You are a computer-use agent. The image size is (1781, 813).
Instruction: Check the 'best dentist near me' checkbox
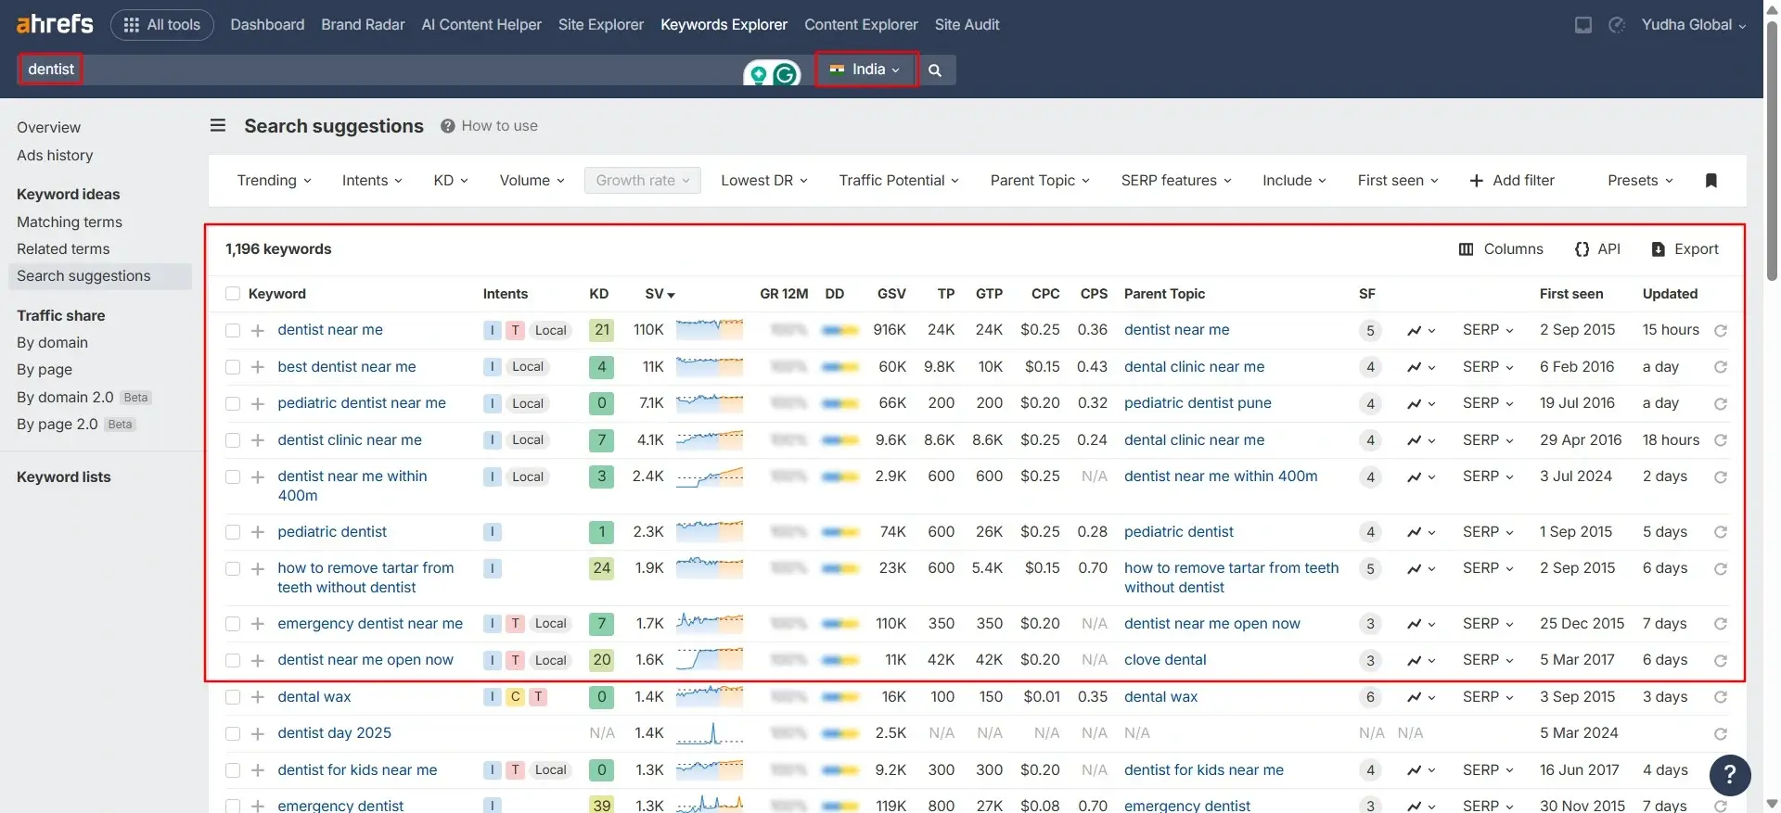pos(233,367)
